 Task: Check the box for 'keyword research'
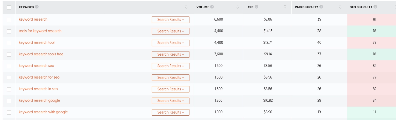[x=9, y=20]
